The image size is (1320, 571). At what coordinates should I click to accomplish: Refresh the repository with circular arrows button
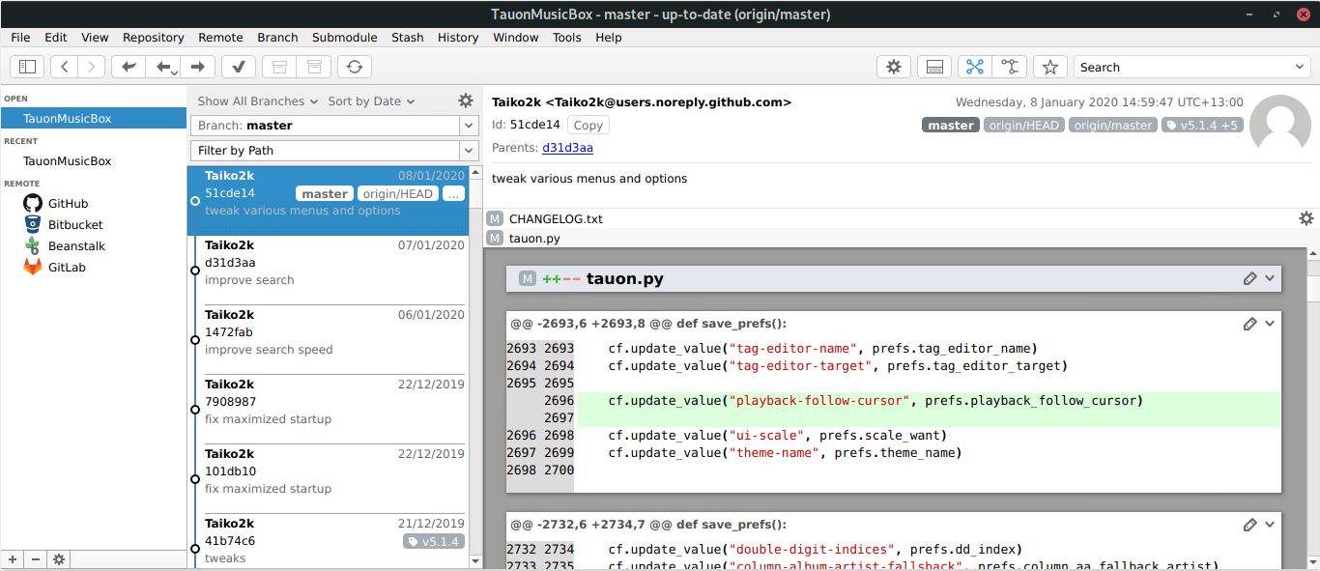(355, 67)
